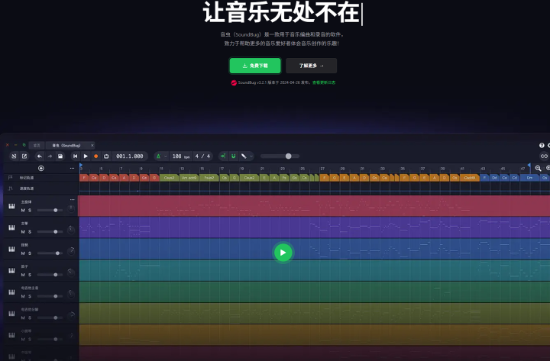Click the undo arrow icon
This screenshot has height=361, width=550.
(39, 156)
